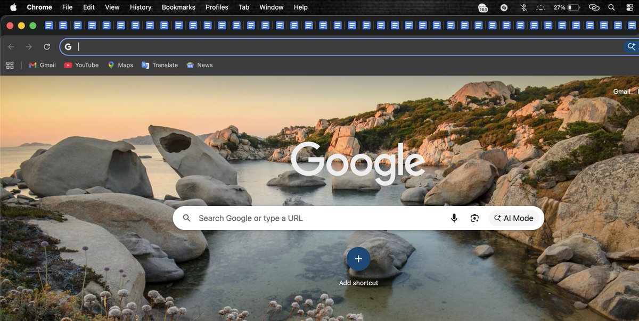Open the News bookmark
Viewport: 639px width, 321px height.
200,65
